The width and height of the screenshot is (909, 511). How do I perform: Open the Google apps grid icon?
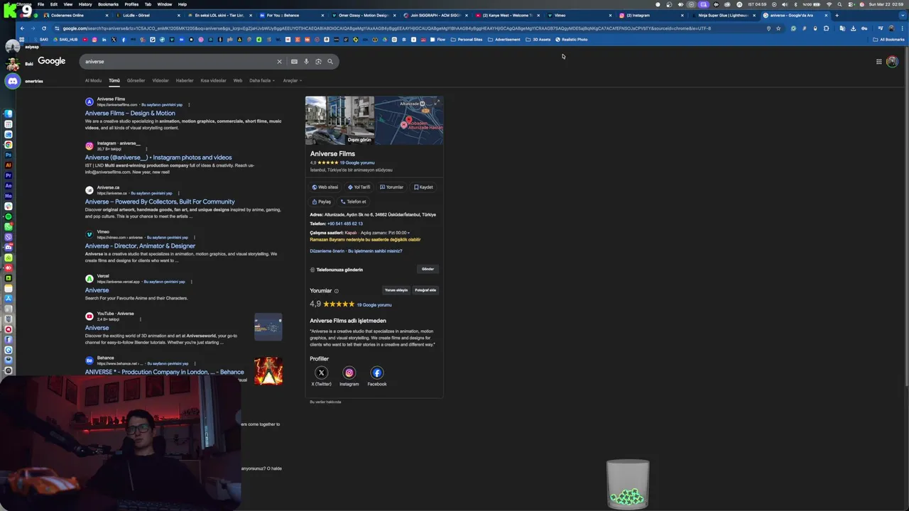pos(878,62)
